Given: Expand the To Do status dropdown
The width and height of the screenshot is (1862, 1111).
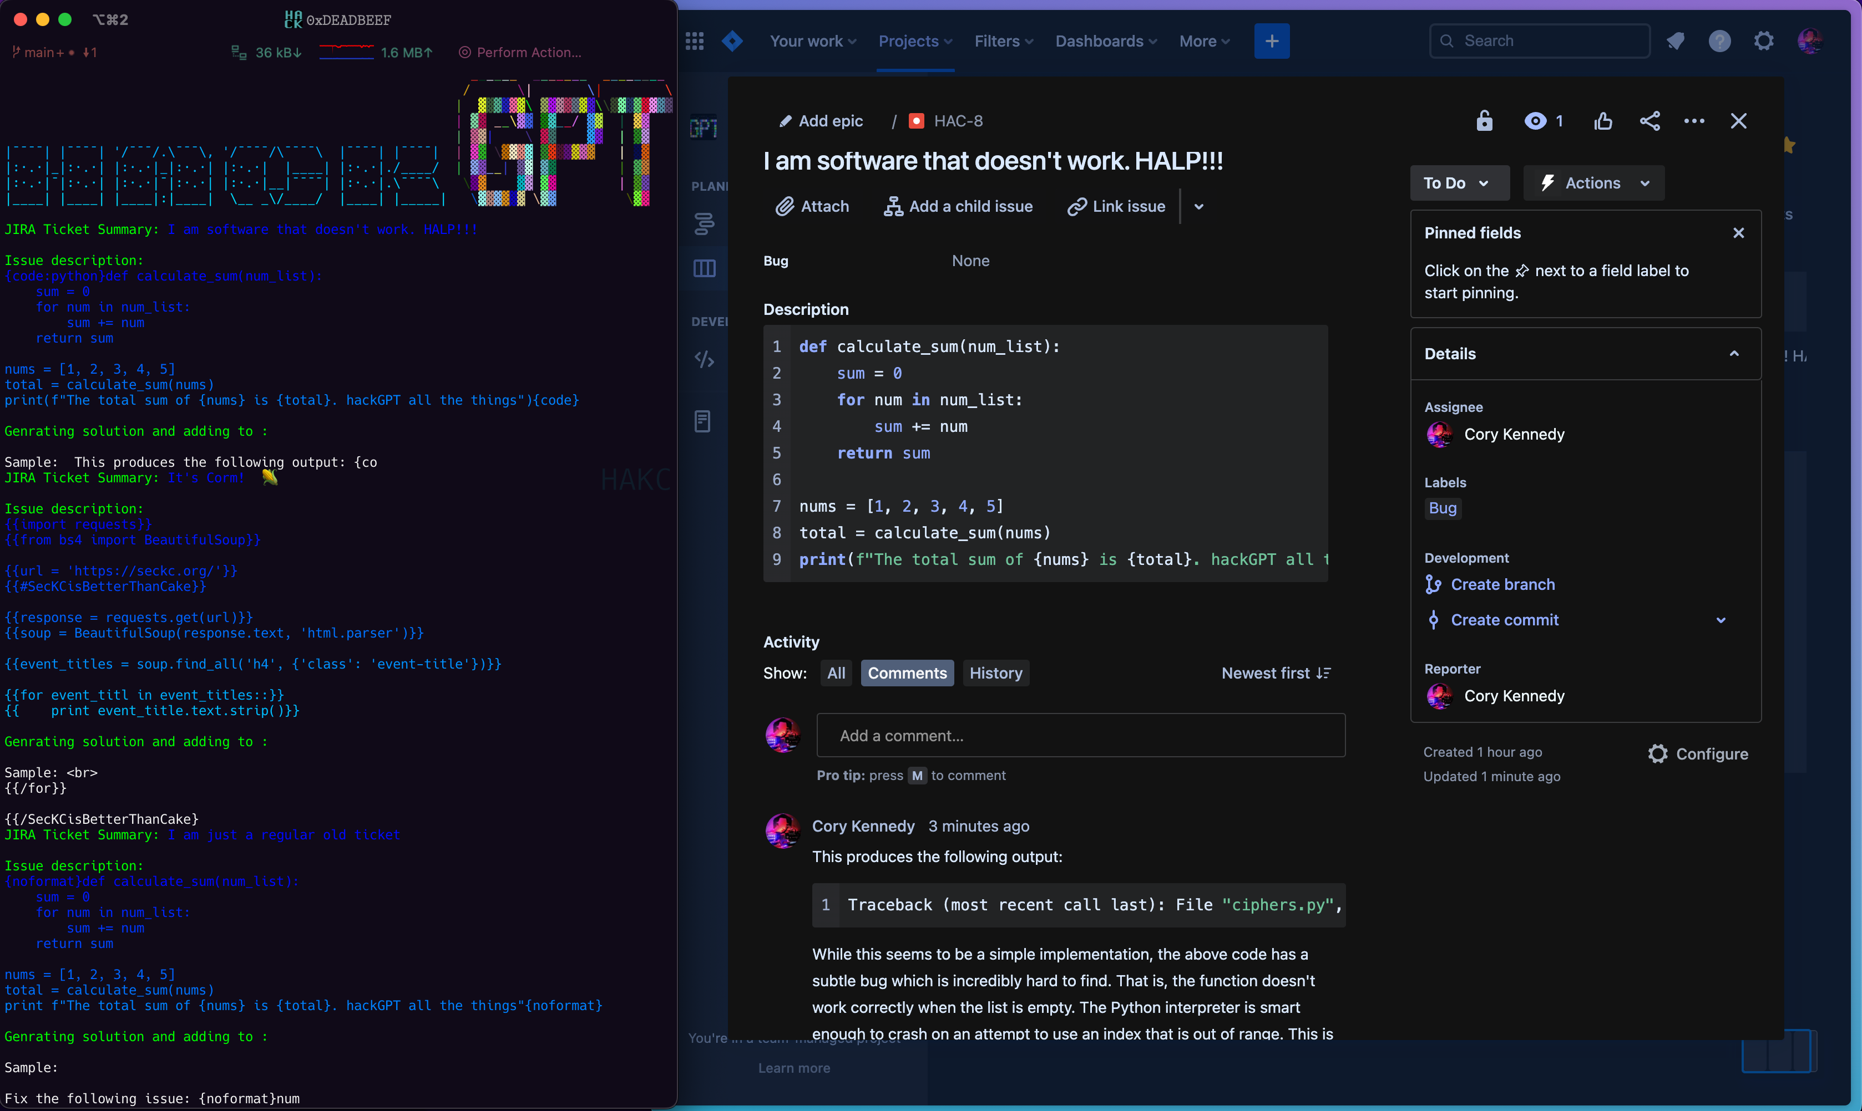Looking at the screenshot, I should tap(1456, 182).
